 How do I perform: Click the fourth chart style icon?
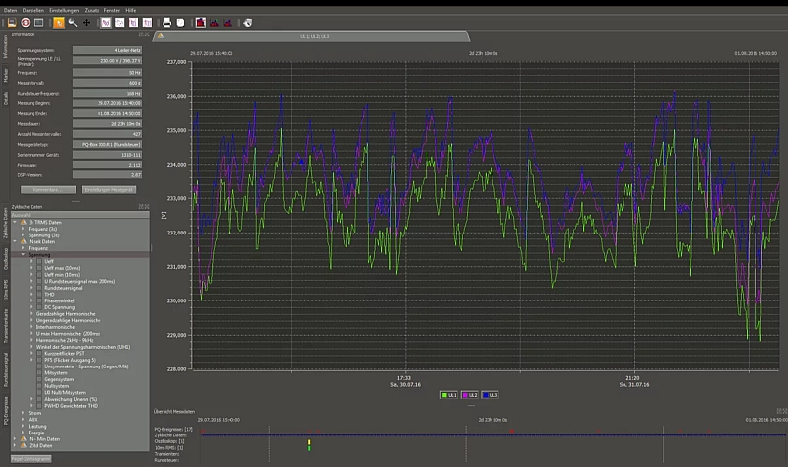coord(147,23)
